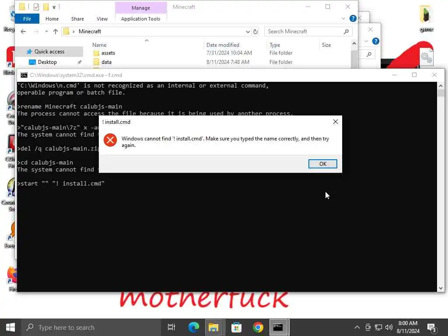Open the File tab in Explorer
448x336 pixels.
click(x=27, y=19)
